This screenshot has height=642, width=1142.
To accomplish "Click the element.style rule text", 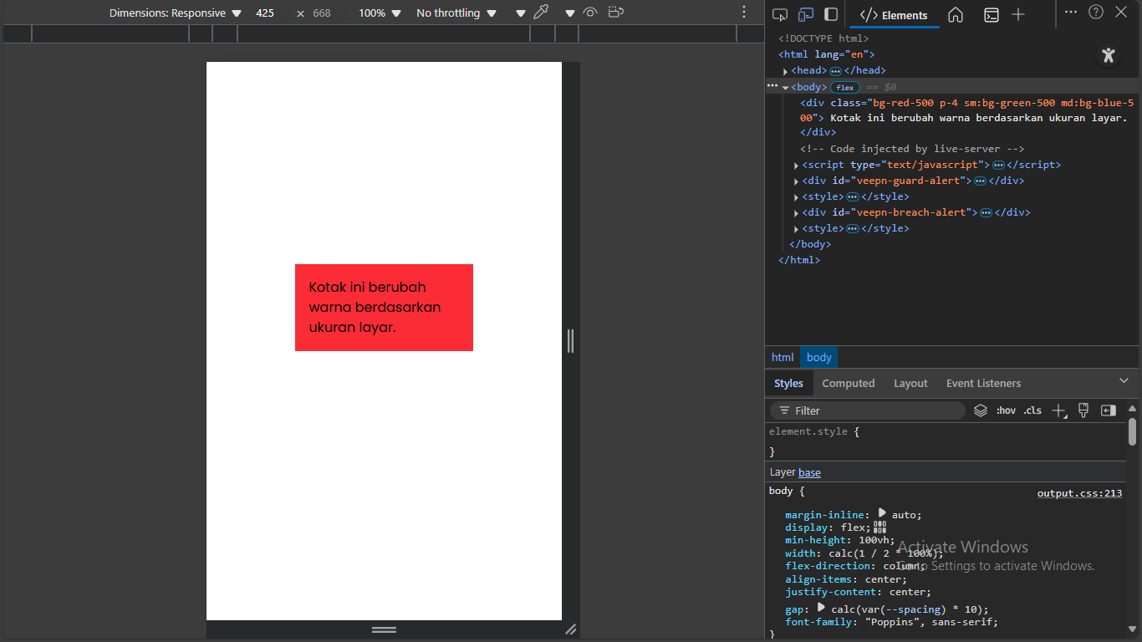I will [x=808, y=432].
